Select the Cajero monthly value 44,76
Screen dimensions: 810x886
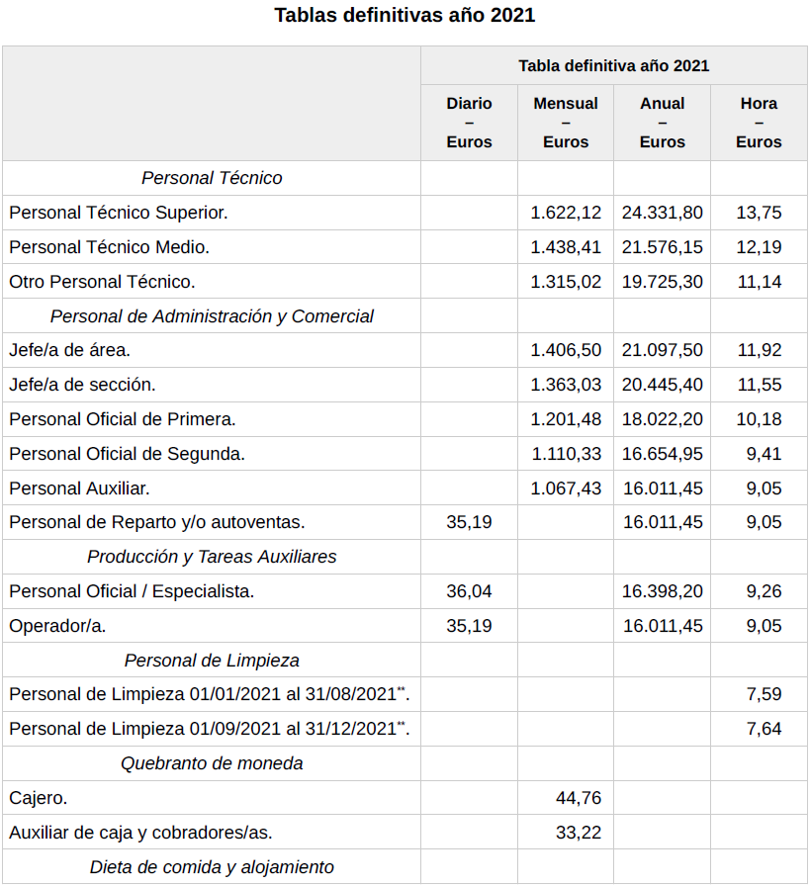579,798
